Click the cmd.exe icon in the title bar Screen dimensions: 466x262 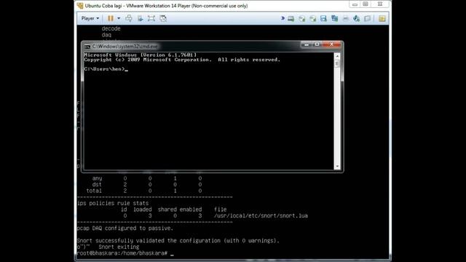pyautogui.click(x=87, y=47)
